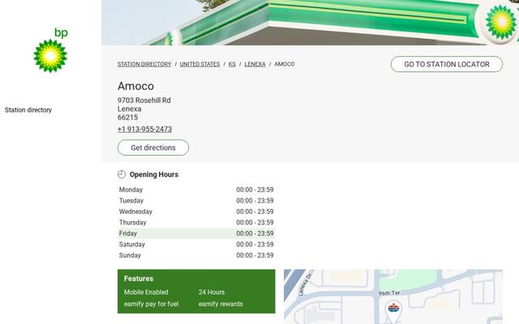This screenshot has height=324, width=519.
Task: Click the earnify pay for fuel feature
Action: (152, 304)
